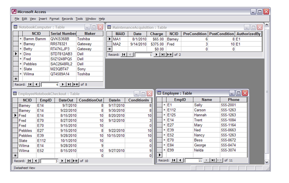Viewport: 289px width, 183px height.
Task: Select the Charge column header
Action: click(x=157, y=34)
